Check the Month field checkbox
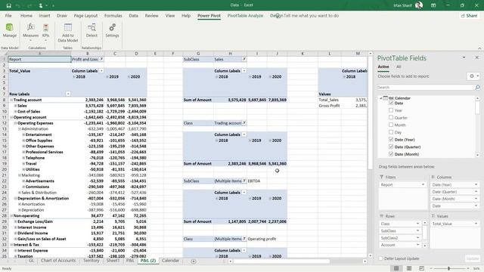 click(391, 125)
